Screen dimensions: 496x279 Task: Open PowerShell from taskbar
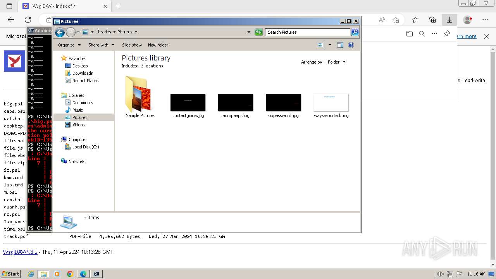(x=96, y=274)
